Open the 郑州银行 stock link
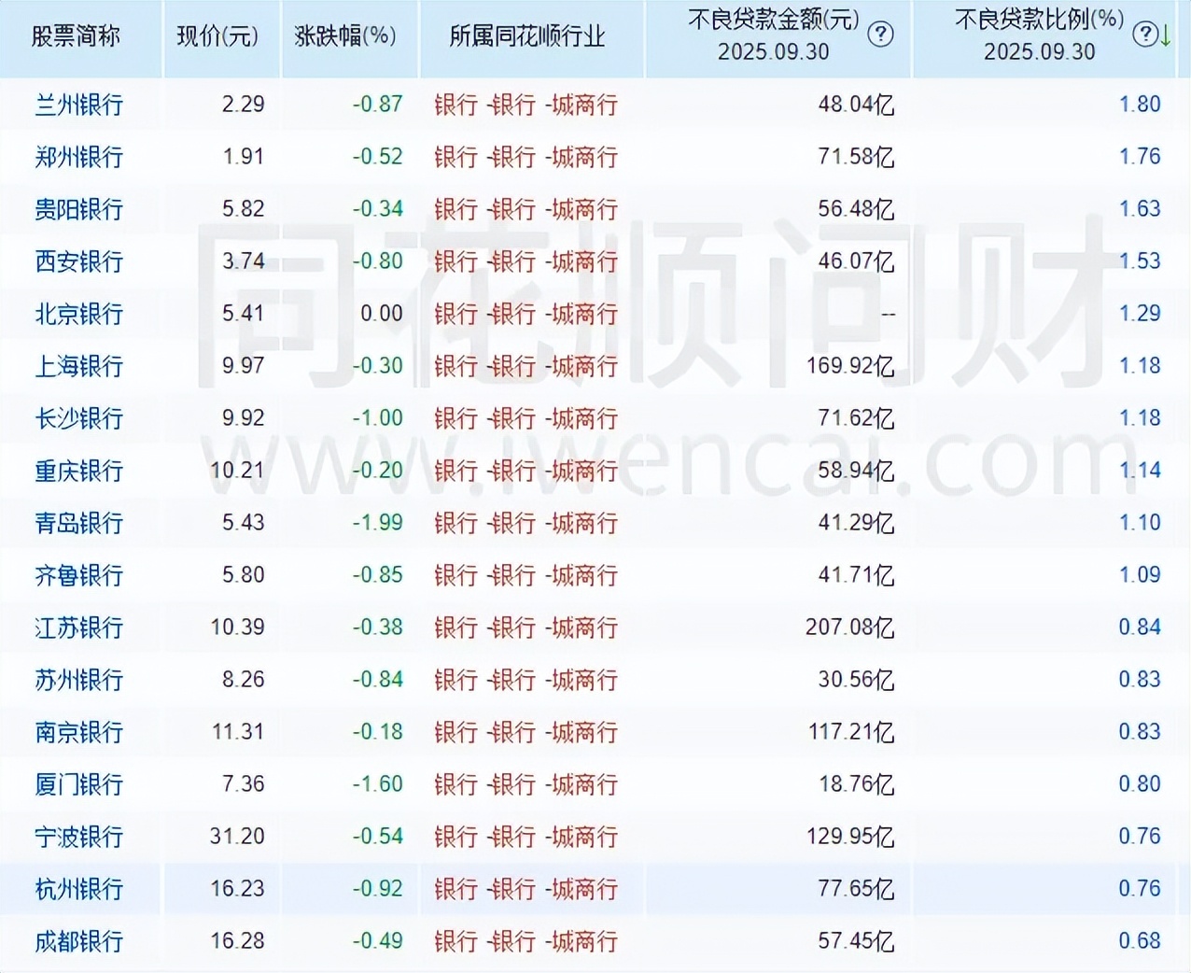Viewport: 1191px width, 973px height. pyautogui.click(x=79, y=157)
